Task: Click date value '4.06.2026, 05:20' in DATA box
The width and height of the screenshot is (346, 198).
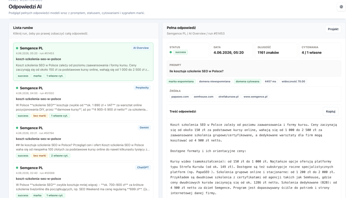Action: coord(228,53)
